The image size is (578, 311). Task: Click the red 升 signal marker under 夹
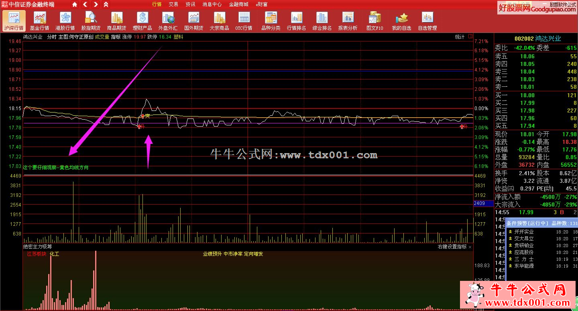140,126
